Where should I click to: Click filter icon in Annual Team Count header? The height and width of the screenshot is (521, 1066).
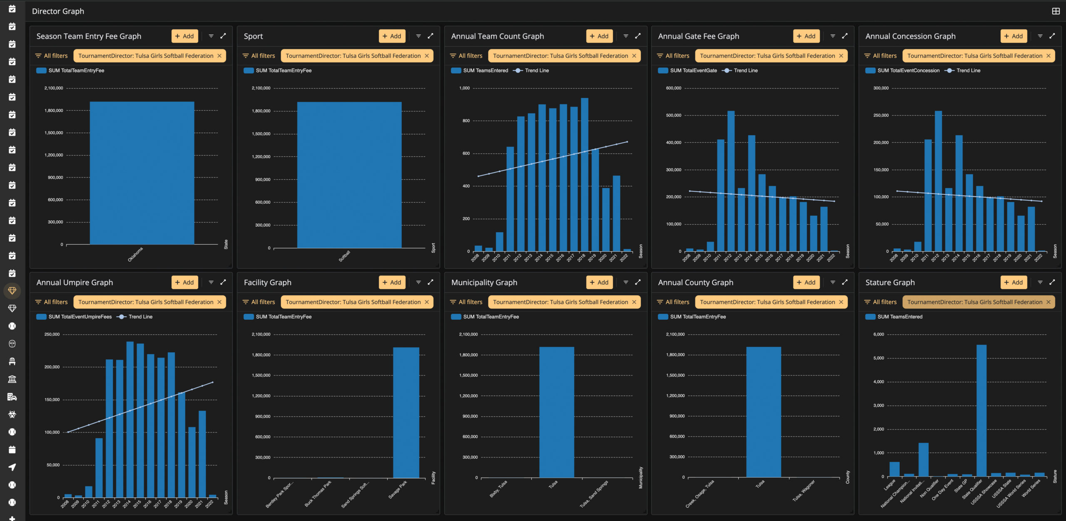[625, 36]
